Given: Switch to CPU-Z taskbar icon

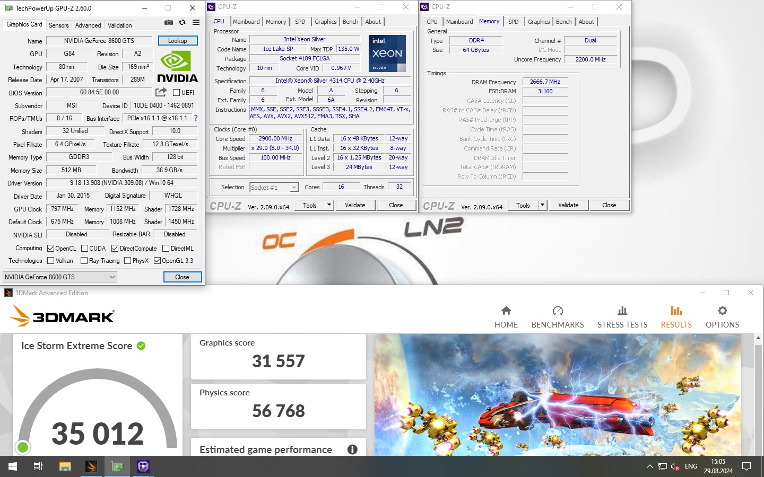Looking at the screenshot, I should click(143, 466).
